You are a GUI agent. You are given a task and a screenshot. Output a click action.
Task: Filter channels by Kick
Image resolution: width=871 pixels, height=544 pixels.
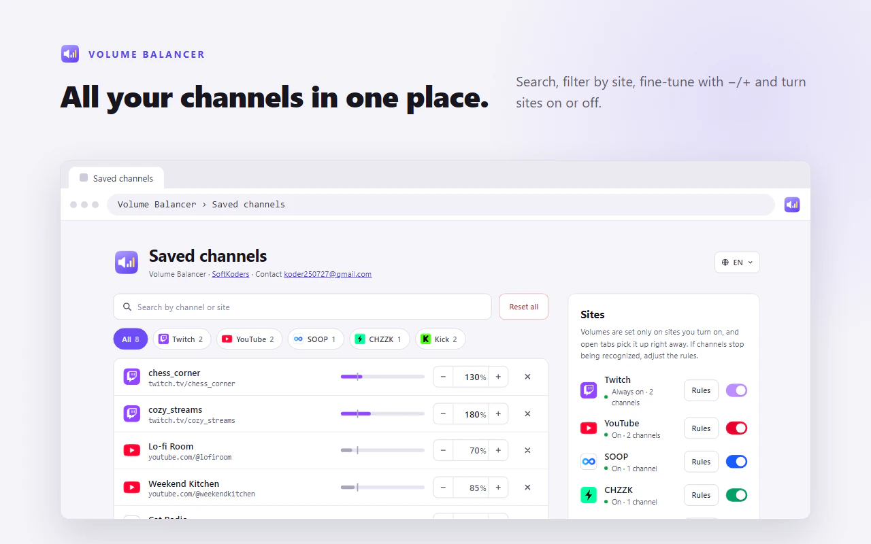(440, 339)
